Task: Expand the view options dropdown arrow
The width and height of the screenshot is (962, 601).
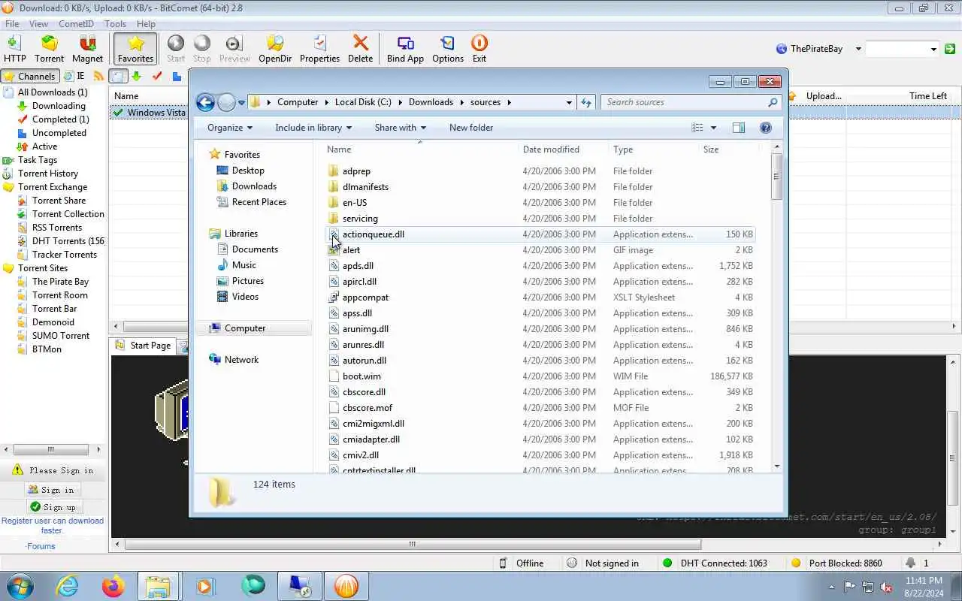Action: coord(713,128)
